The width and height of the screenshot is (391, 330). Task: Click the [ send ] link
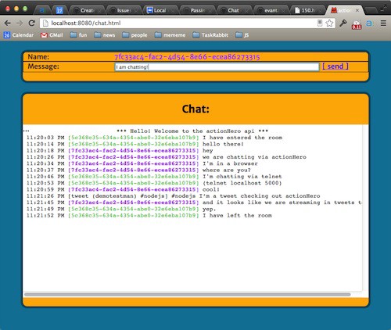point(335,66)
